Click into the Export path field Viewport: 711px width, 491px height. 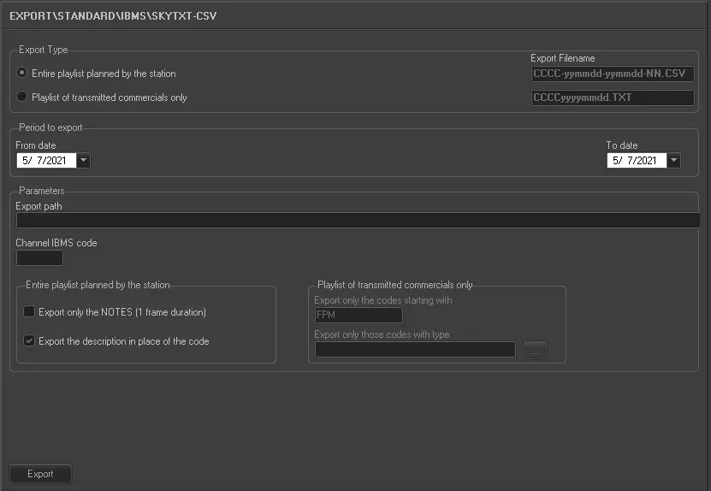(358, 221)
